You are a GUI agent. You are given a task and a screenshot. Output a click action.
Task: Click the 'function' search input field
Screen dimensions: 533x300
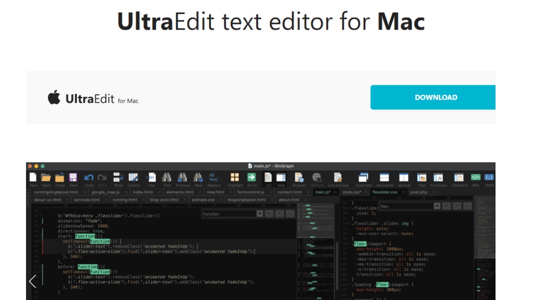coord(229,214)
